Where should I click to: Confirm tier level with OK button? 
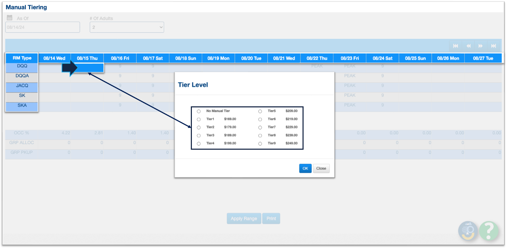click(305, 168)
